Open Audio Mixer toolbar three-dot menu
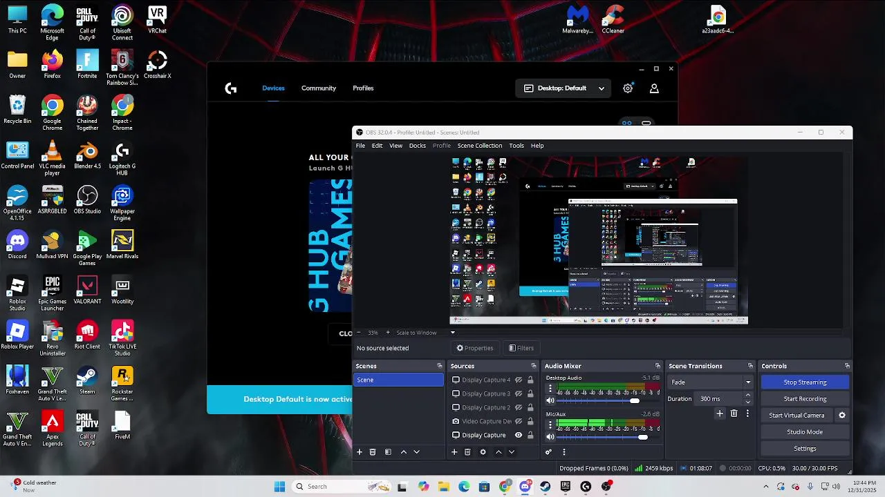The image size is (885, 497). pos(564,452)
